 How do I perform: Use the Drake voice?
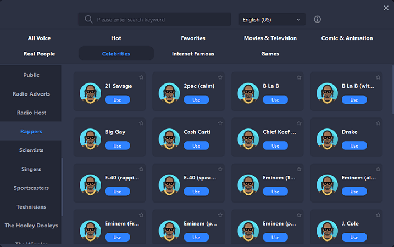[x=354, y=145]
